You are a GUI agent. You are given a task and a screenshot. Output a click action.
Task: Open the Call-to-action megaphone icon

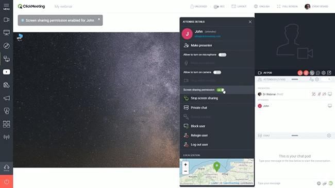point(6,98)
